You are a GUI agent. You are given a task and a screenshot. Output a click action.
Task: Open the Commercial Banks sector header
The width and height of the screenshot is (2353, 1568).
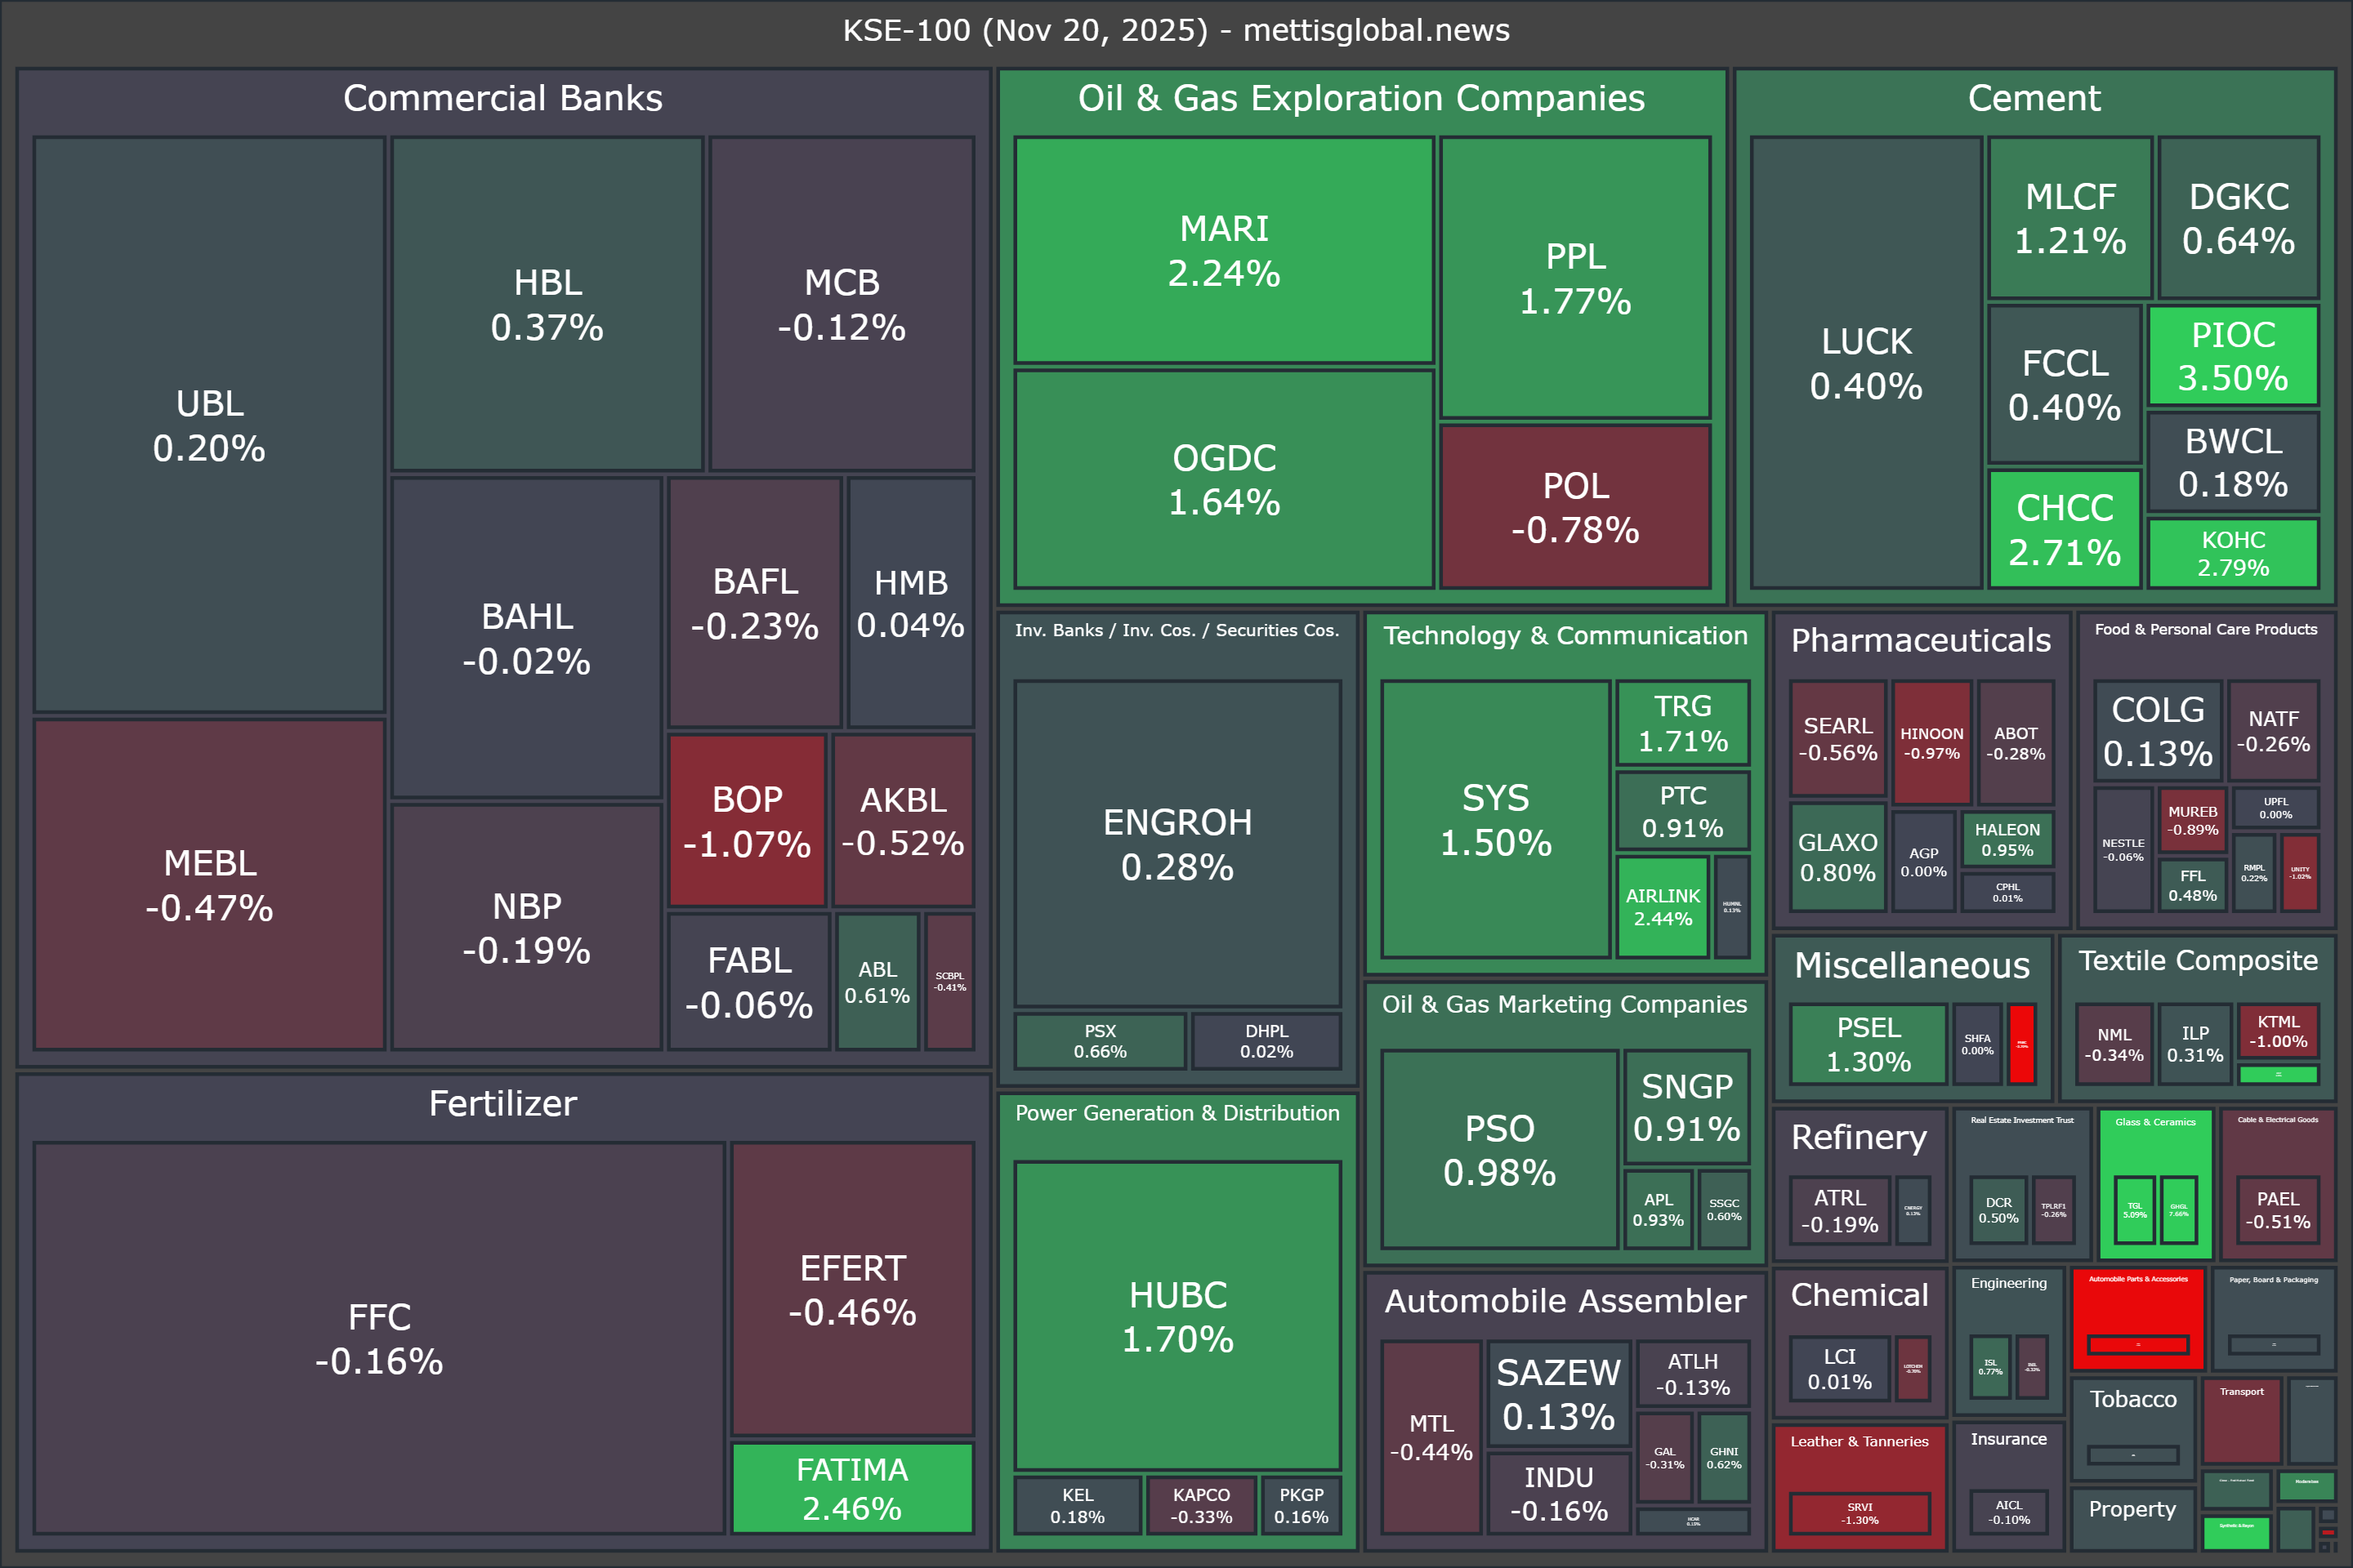coord(502,98)
